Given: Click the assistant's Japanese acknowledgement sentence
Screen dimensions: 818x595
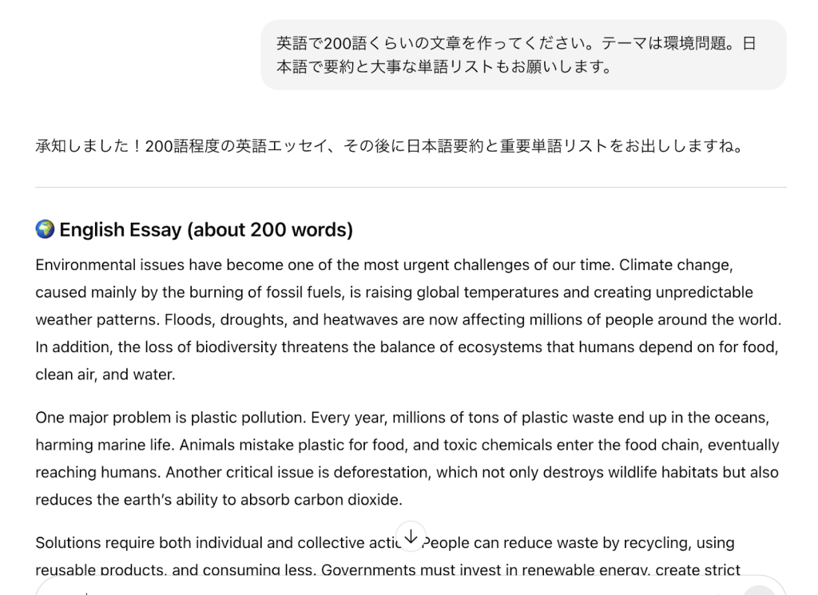Looking at the screenshot, I should click(x=389, y=147).
